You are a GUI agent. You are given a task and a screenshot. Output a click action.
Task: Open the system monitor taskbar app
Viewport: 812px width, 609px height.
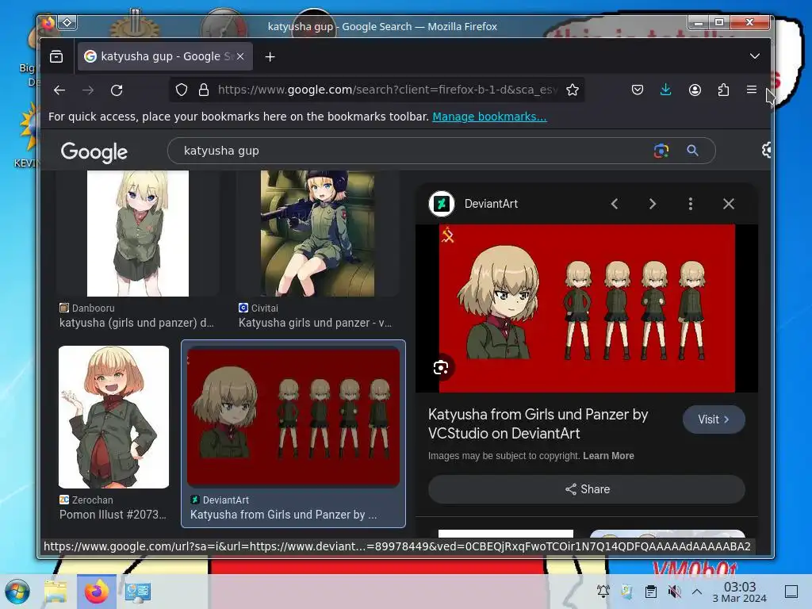(x=138, y=592)
